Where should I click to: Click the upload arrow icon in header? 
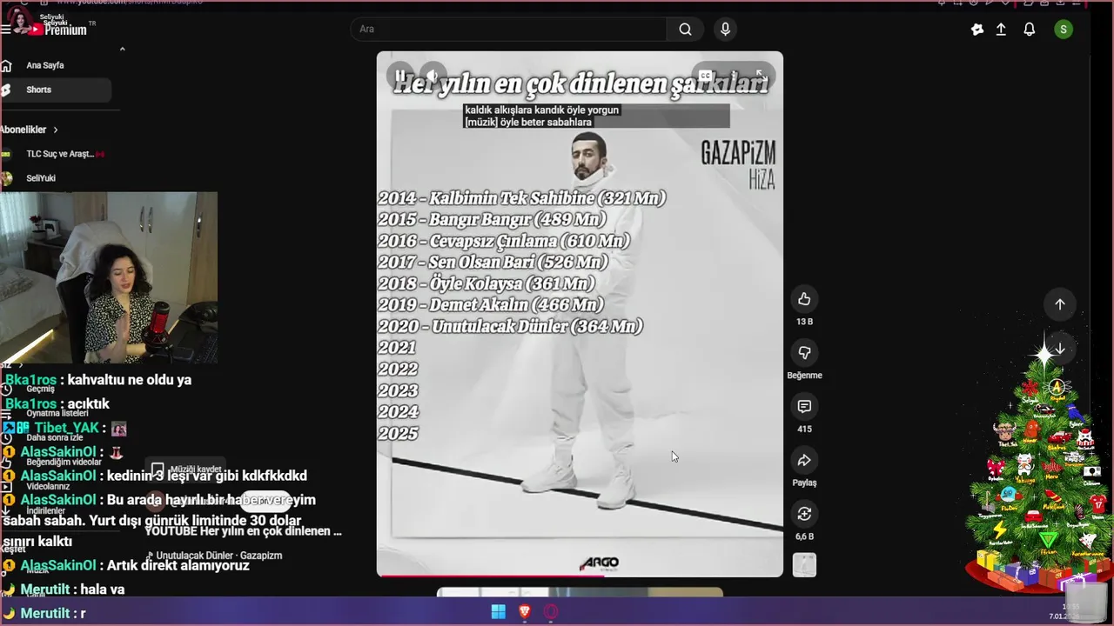[x=1002, y=30]
